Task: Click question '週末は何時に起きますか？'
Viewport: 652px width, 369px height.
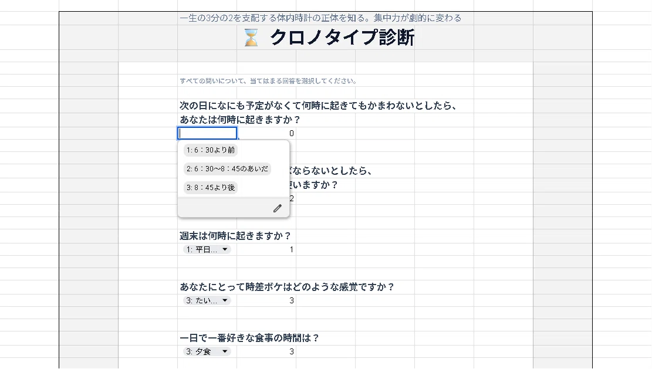Action: [235, 236]
